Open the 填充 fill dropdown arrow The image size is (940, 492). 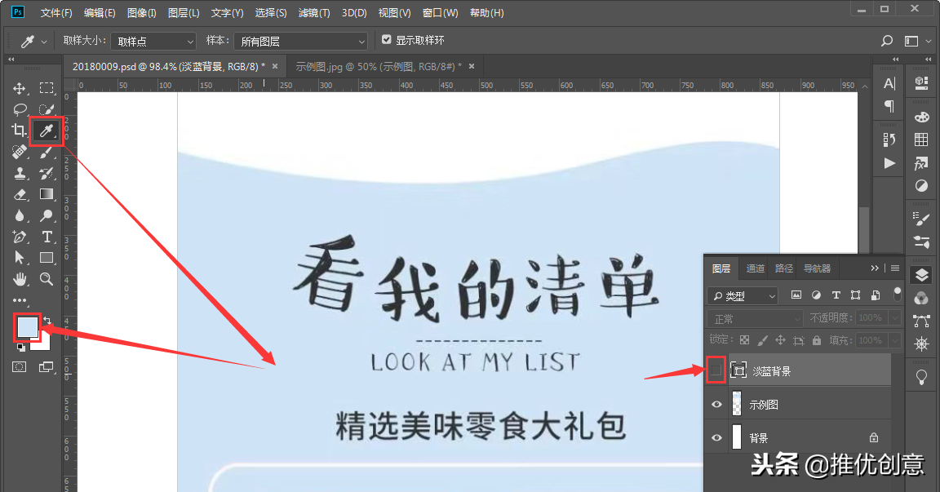click(x=895, y=340)
